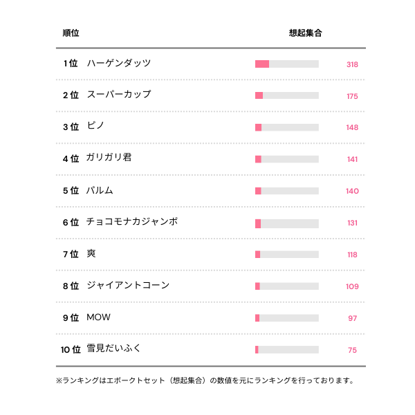Click the ranking footnote text
This screenshot has width=415, height=415.
click(x=205, y=380)
